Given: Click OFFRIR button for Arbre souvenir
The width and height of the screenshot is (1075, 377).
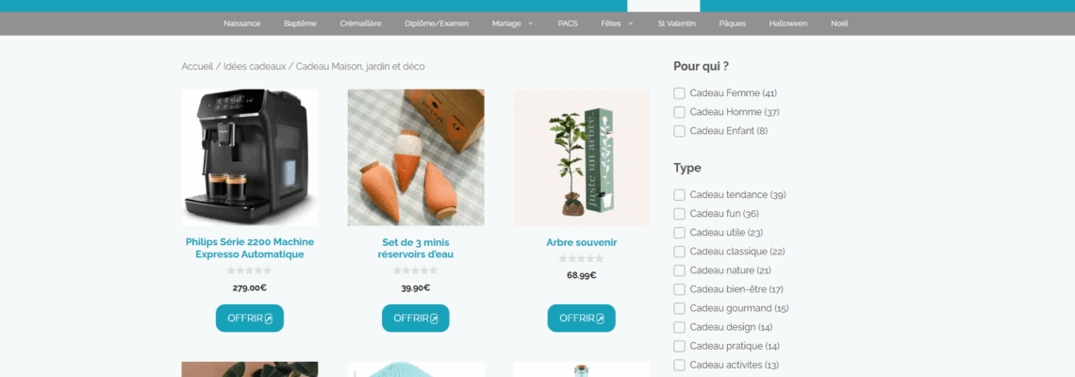Looking at the screenshot, I should click(x=582, y=318).
